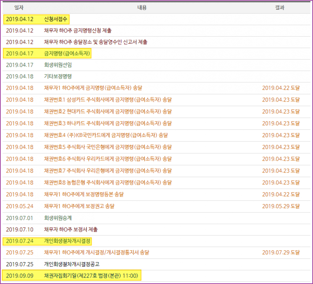This screenshot has width=313, height=284.
Task: Click the 채권번호2 현대카드 송달 row
Action: tap(156, 111)
